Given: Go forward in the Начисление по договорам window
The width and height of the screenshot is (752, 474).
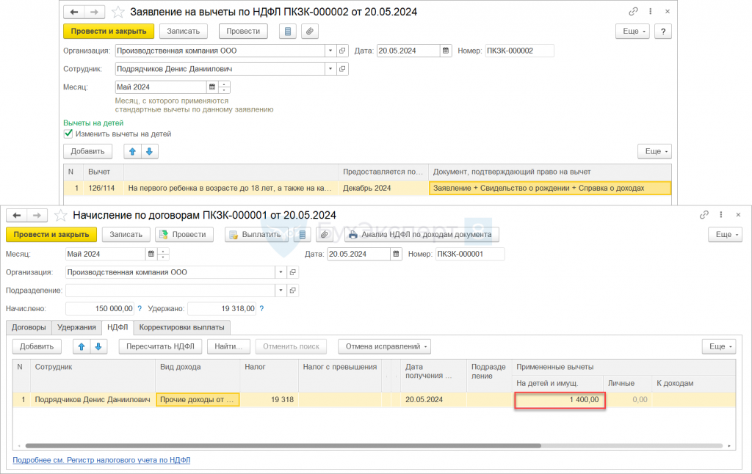Looking at the screenshot, I should (37, 216).
